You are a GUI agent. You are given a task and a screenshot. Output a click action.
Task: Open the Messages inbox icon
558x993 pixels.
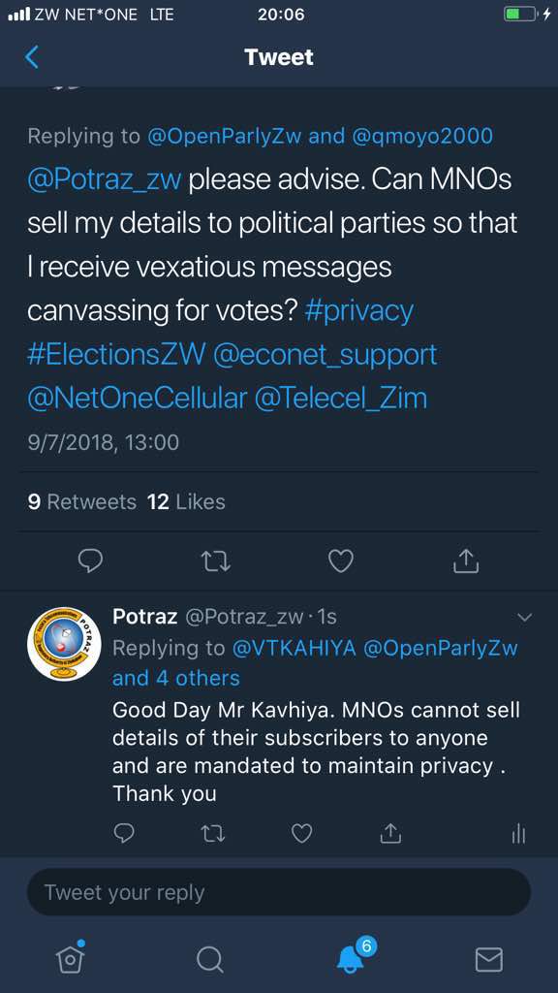(488, 961)
